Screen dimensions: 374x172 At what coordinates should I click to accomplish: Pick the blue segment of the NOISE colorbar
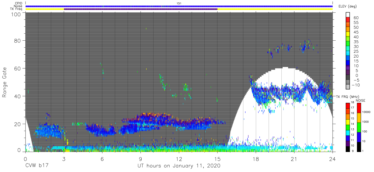point(359,137)
